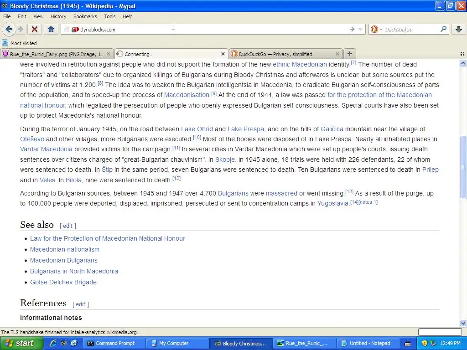Click the Go arrow in address bar
The image size is (467, 350).
[x=352, y=29]
